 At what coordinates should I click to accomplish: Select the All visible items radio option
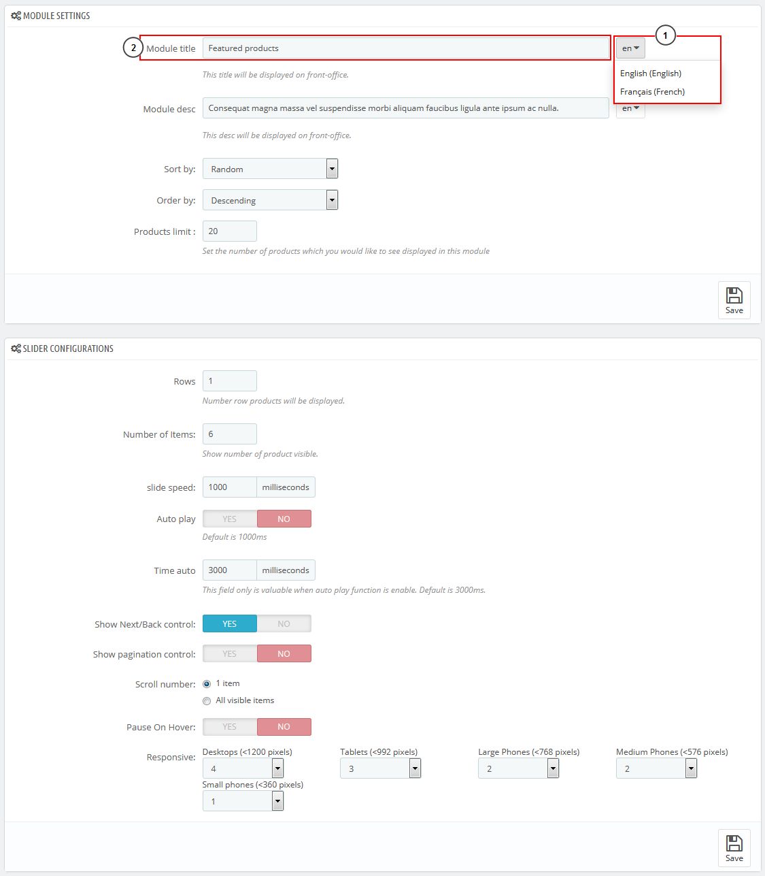click(x=207, y=701)
